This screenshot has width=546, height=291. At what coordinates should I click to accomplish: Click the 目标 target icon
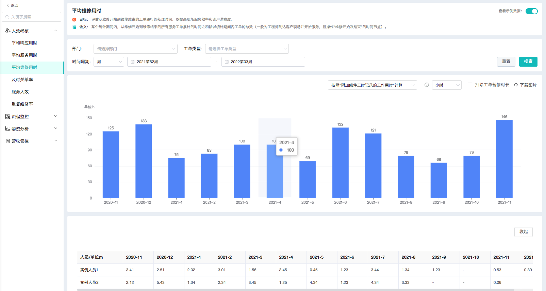coord(74,20)
